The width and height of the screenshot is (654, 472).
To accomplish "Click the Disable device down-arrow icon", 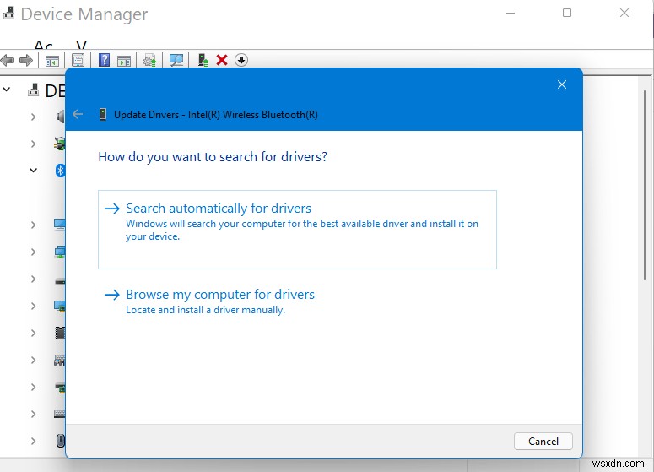I will click(241, 60).
